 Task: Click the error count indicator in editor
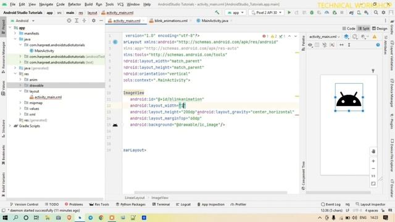click(265, 36)
